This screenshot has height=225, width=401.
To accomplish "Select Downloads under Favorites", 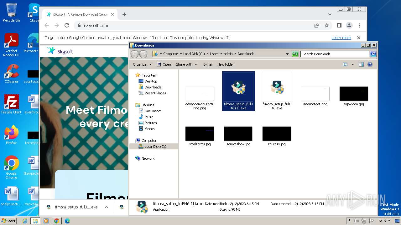I will [153, 87].
